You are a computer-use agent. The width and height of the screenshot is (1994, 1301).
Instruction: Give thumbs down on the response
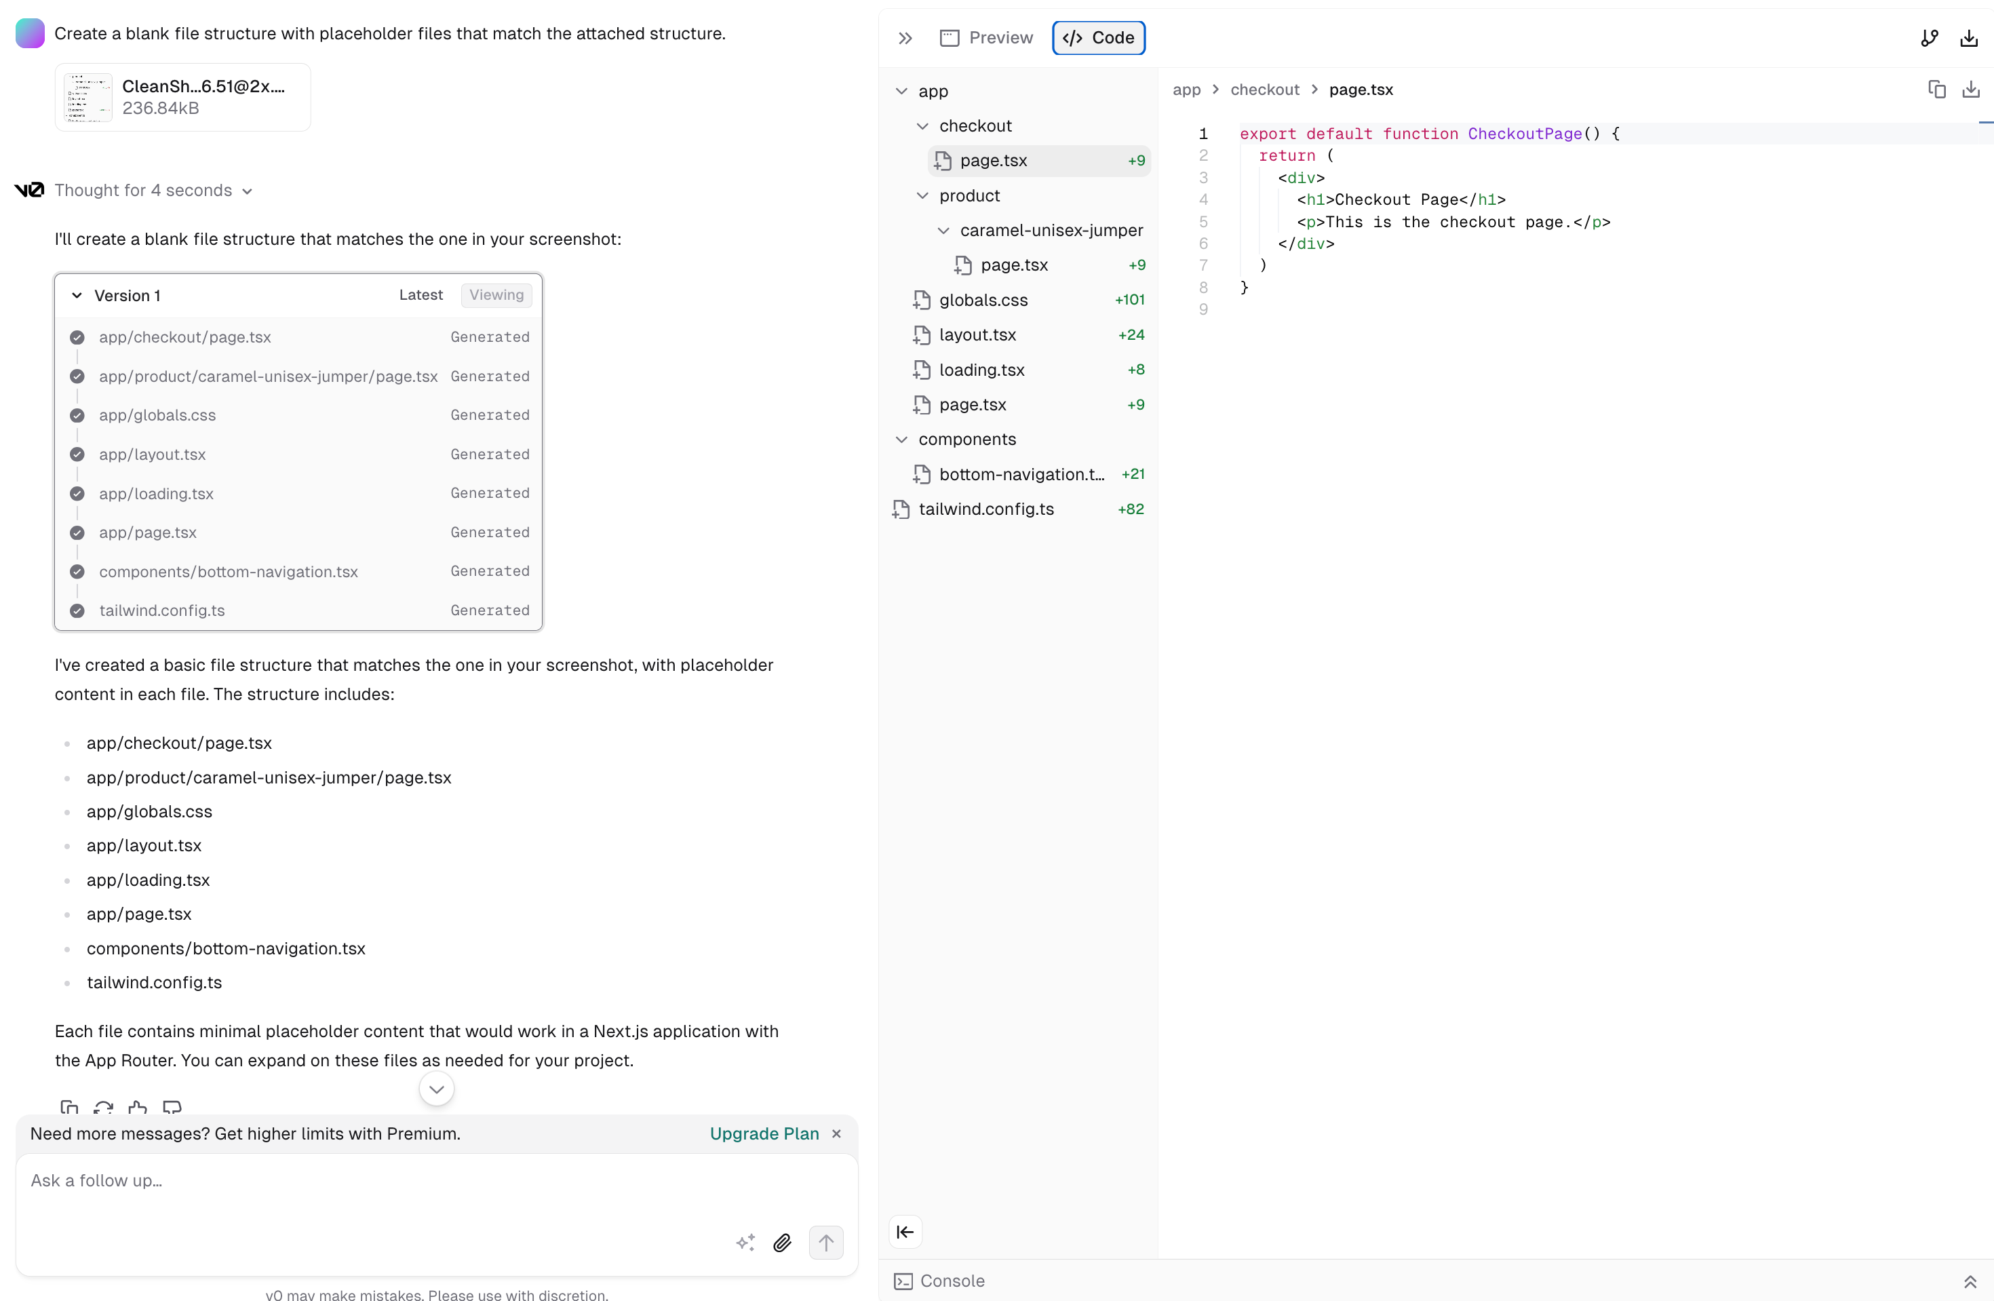(x=172, y=1106)
